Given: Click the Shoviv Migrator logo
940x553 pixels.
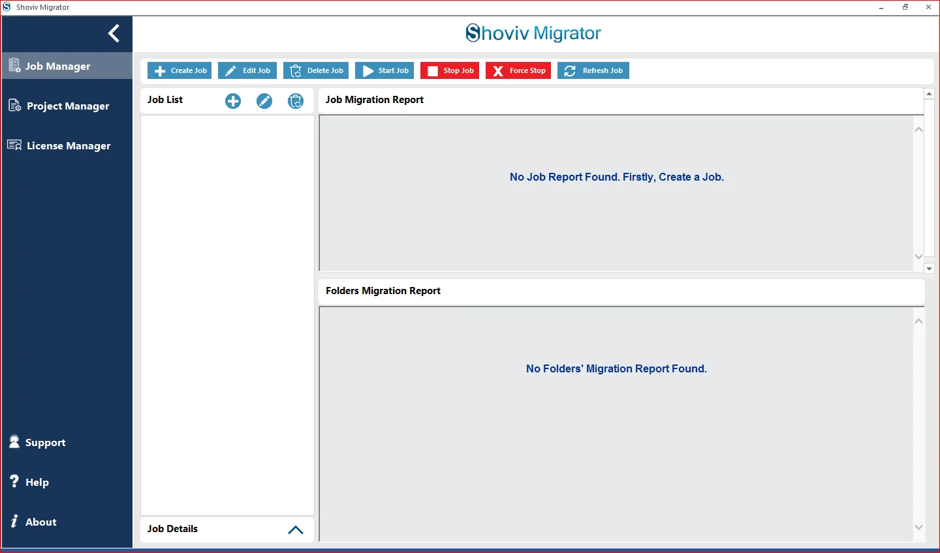Looking at the screenshot, I should (x=533, y=33).
